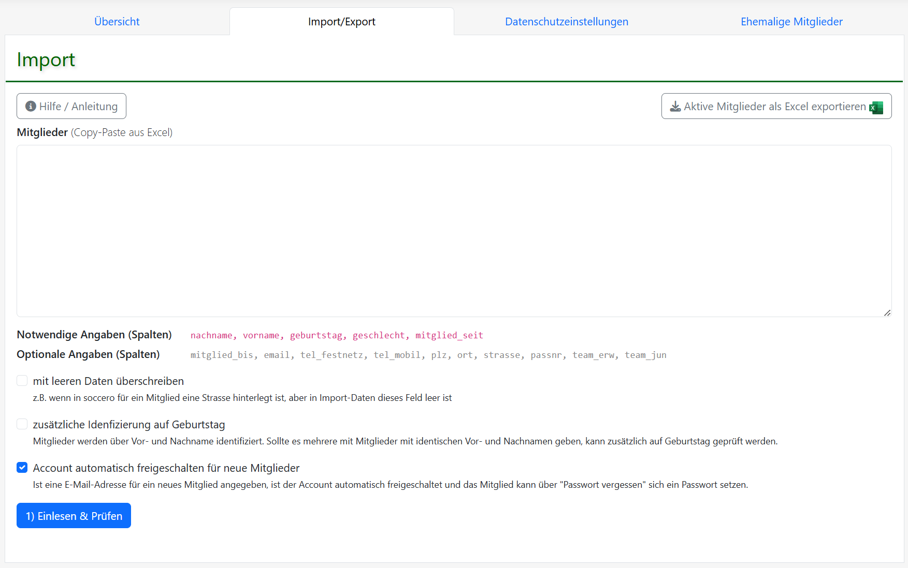Image resolution: width=908 pixels, height=568 pixels.
Task: Check 'zusätzliche Idenfizierung auf Geburtstag' box
Action: pos(22,424)
